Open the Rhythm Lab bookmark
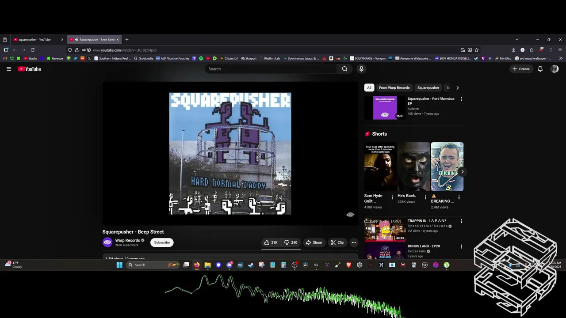 pos(270,58)
